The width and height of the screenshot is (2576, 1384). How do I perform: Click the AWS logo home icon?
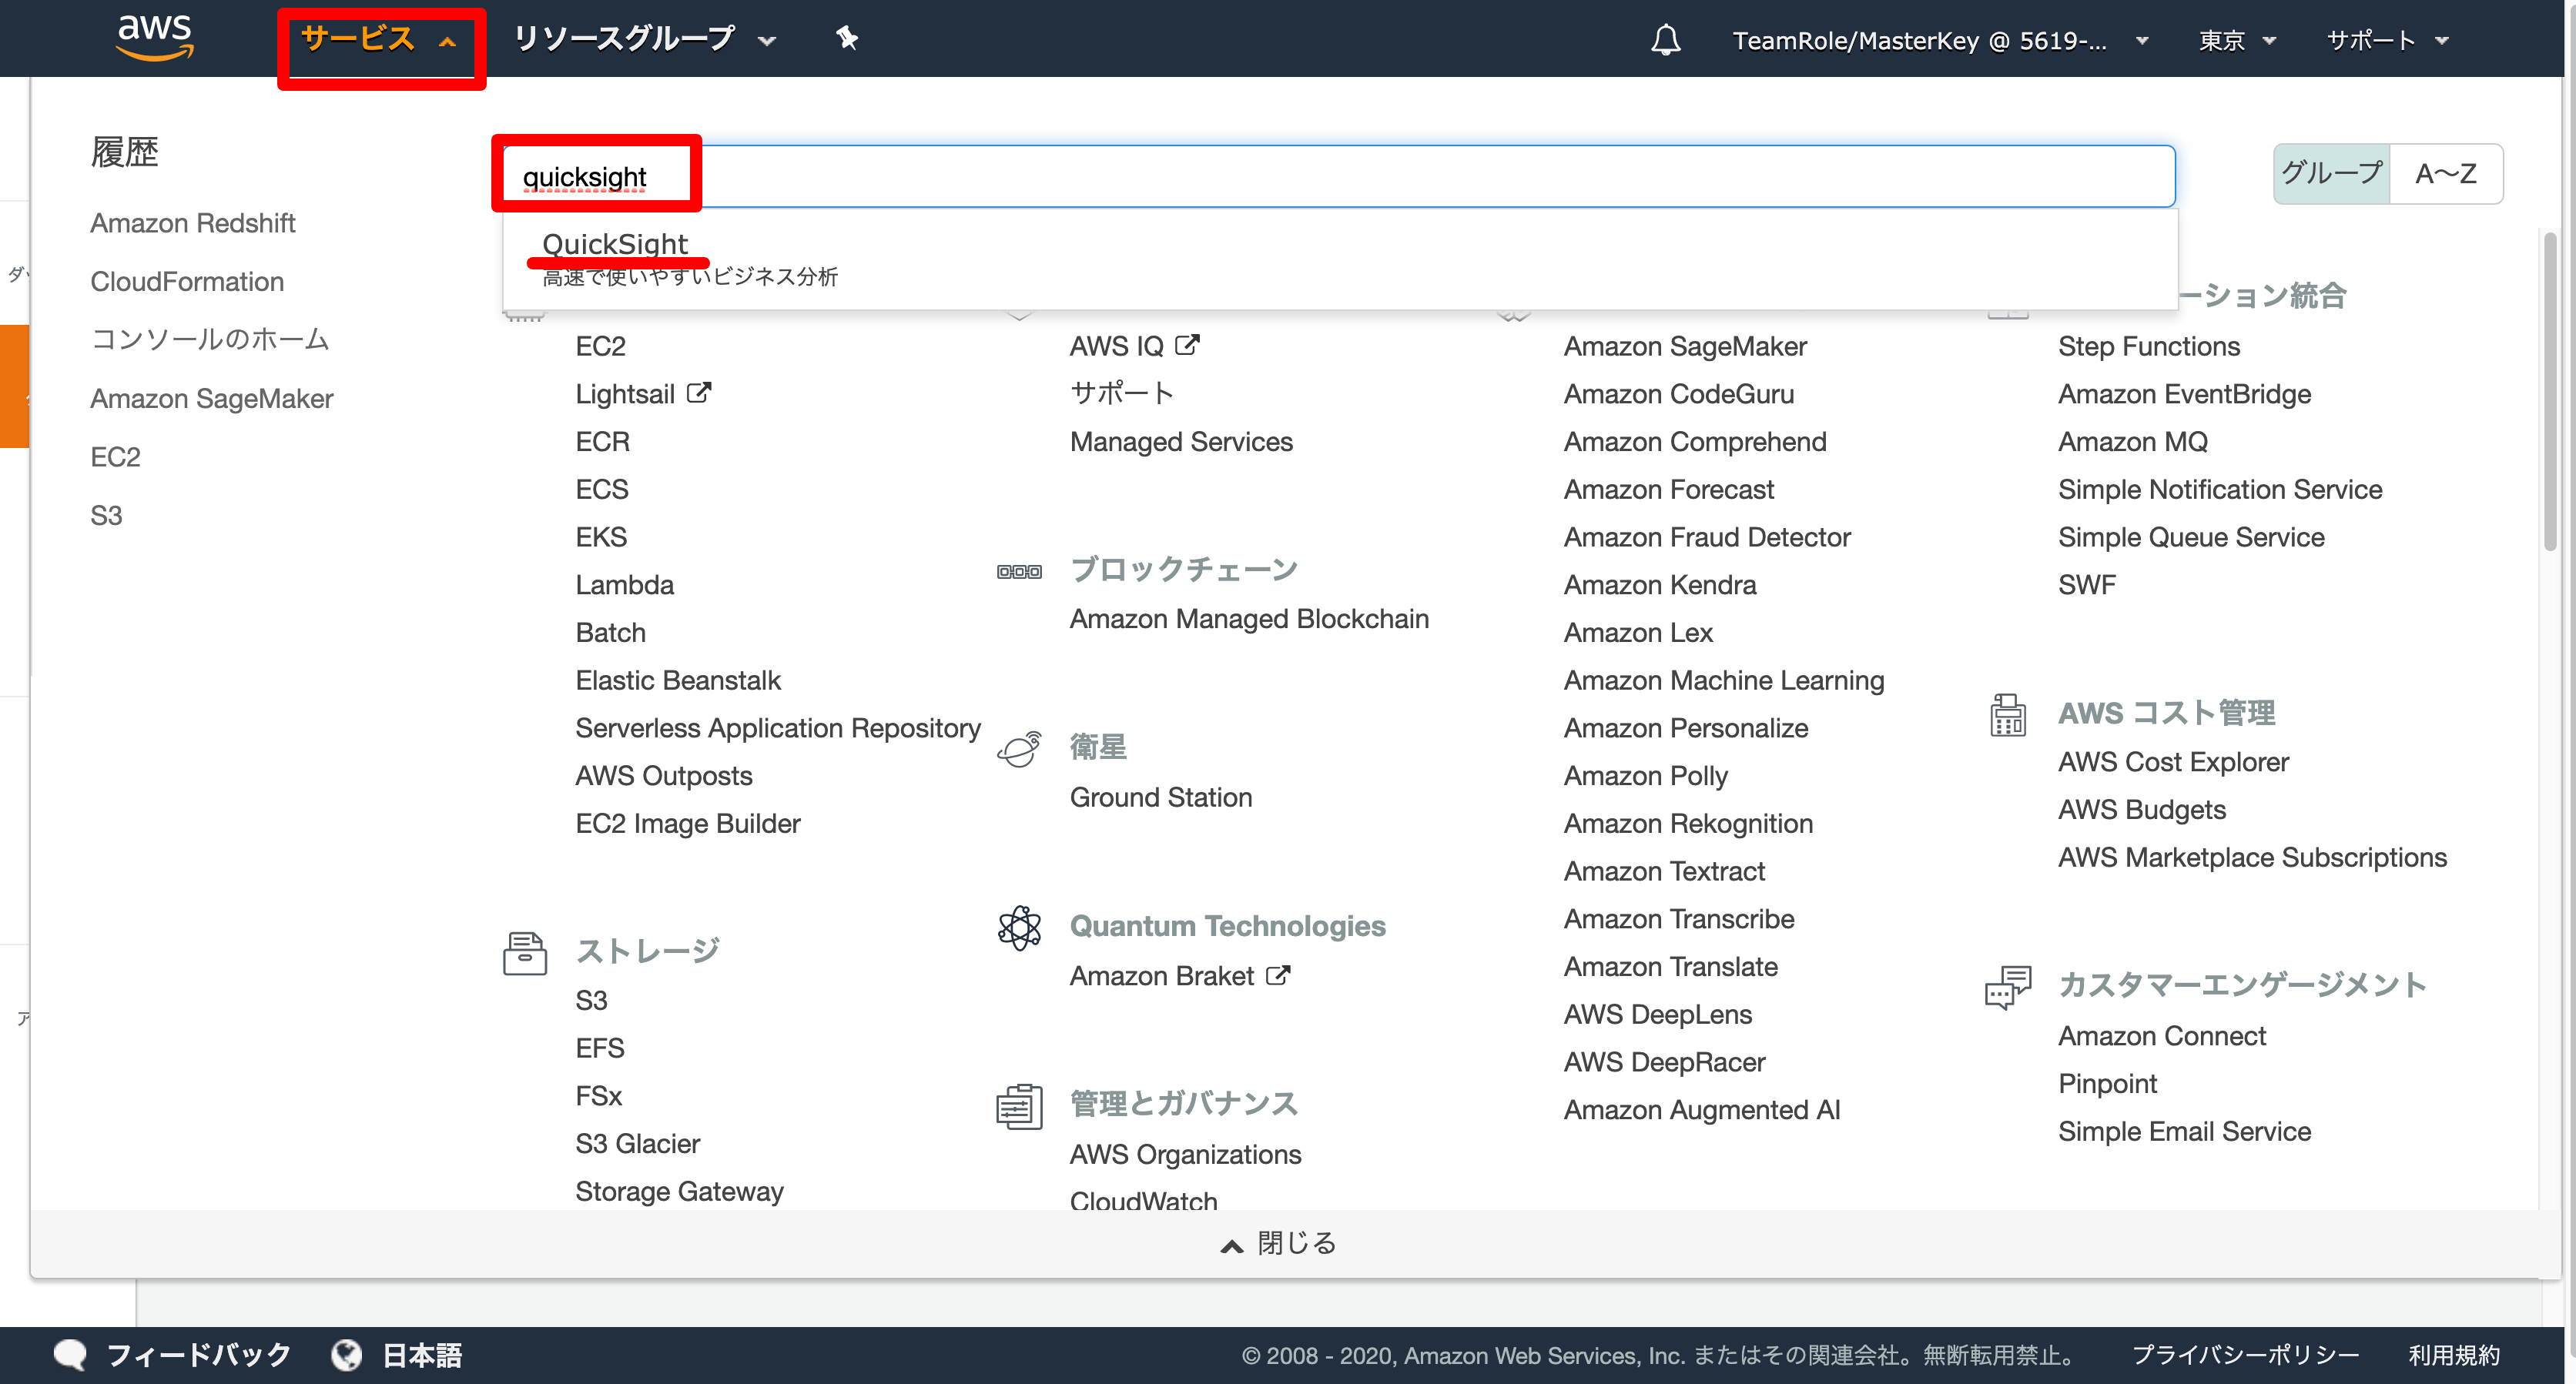click(x=154, y=38)
